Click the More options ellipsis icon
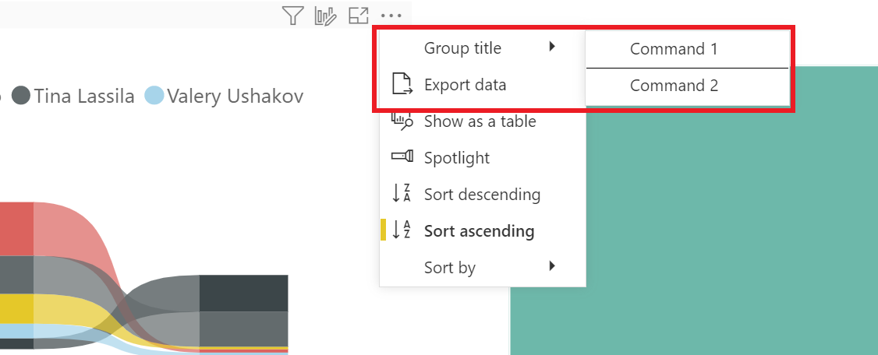Viewport: 878px width, 355px height. pyautogui.click(x=390, y=15)
